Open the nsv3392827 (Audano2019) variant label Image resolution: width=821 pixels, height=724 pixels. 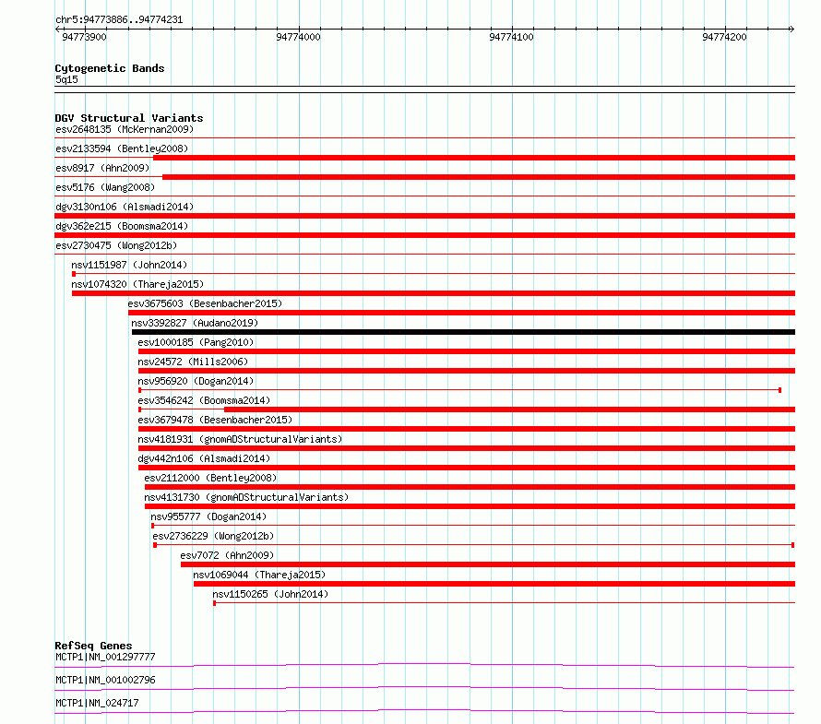[195, 323]
